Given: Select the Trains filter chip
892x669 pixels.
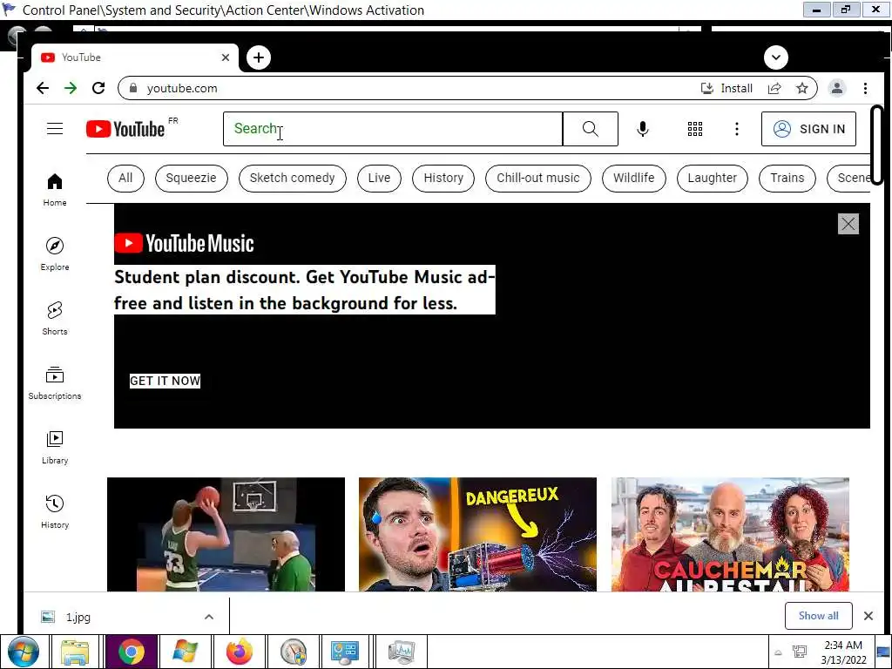Looking at the screenshot, I should (x=787, y=178).
